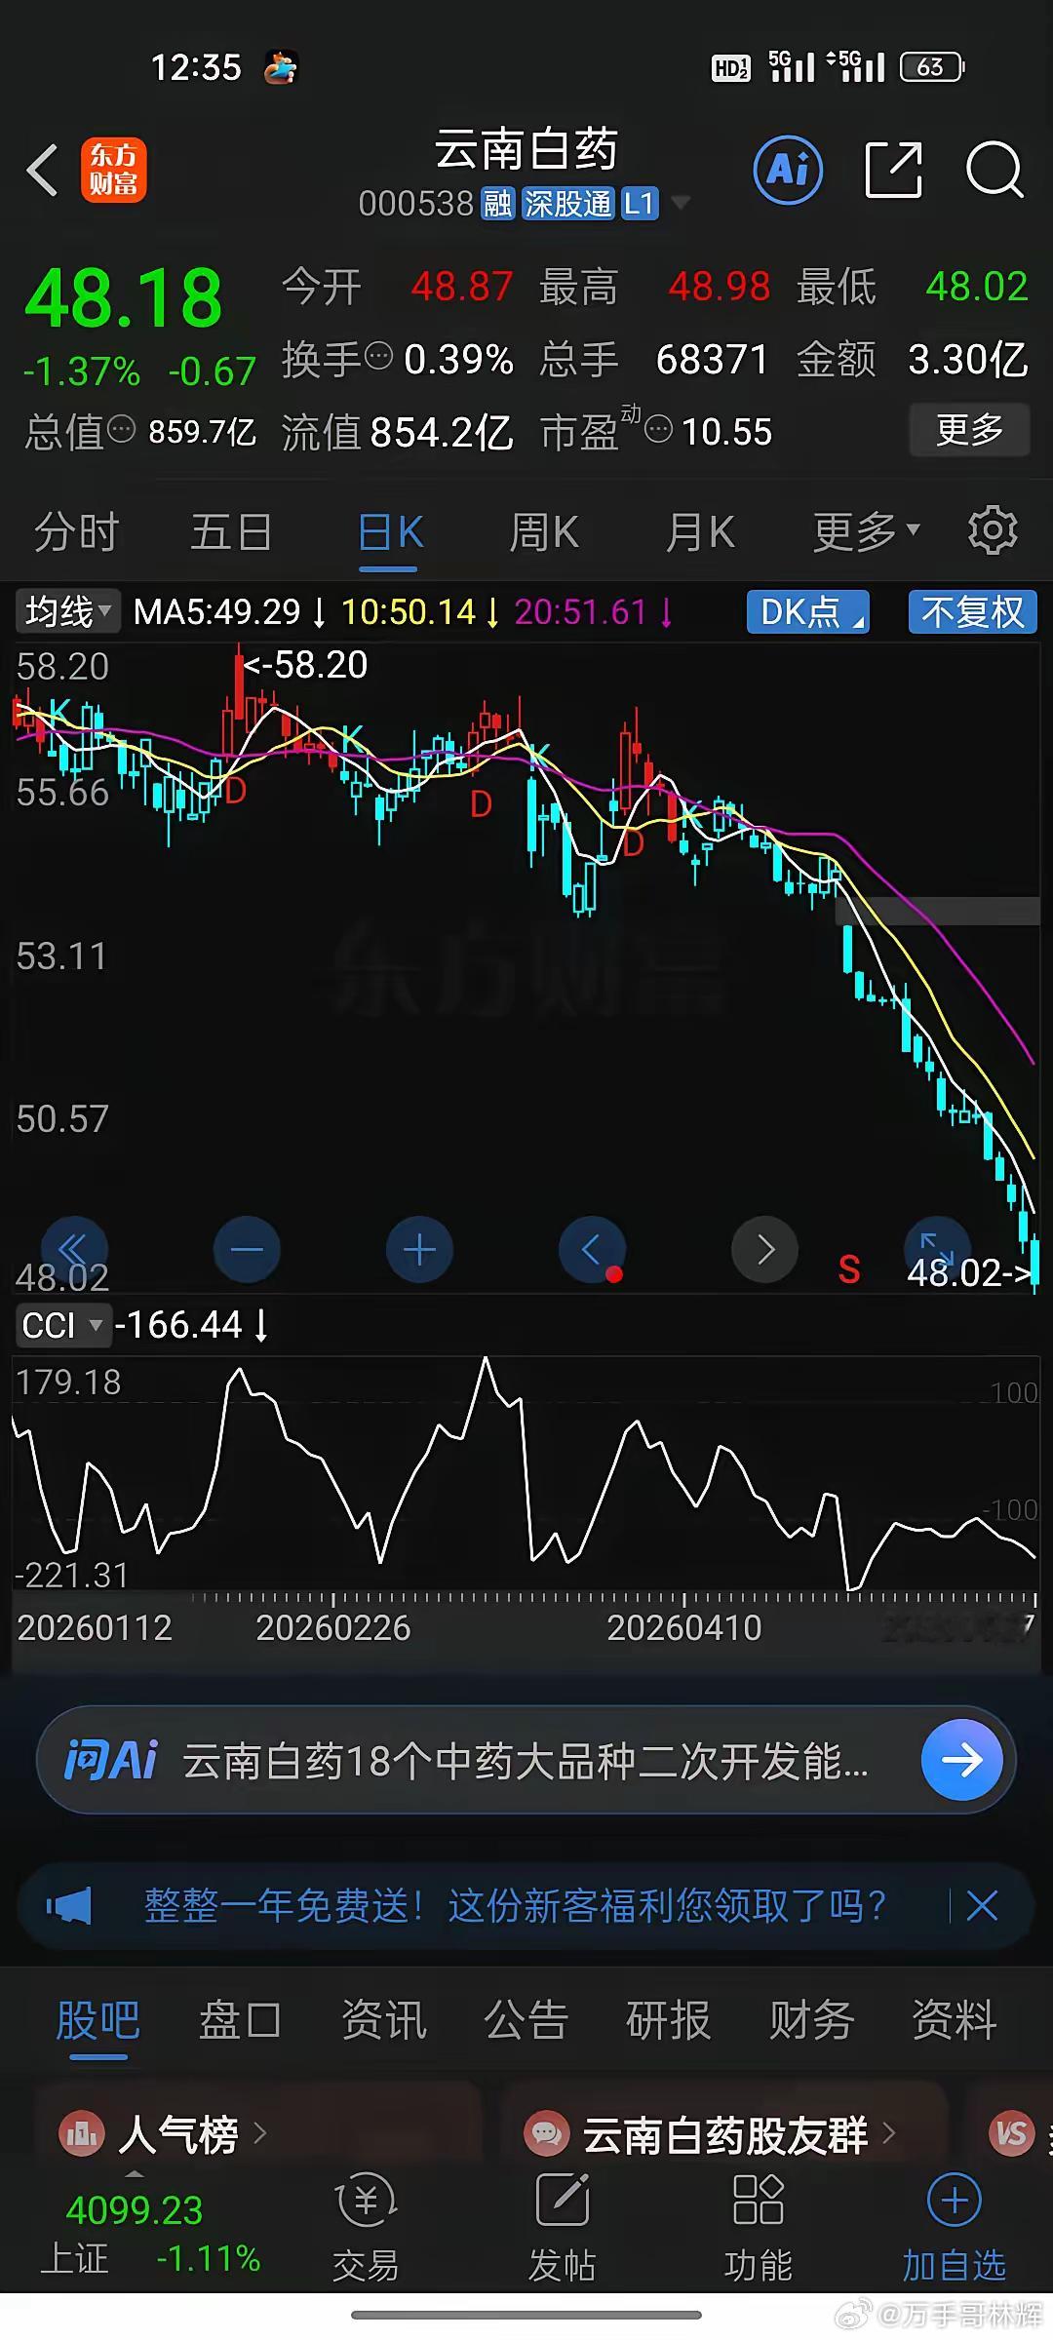Tap the current price 48.18
Image resolution: width=1053 pixels, height=2340 pixels.
coord(124,298)
